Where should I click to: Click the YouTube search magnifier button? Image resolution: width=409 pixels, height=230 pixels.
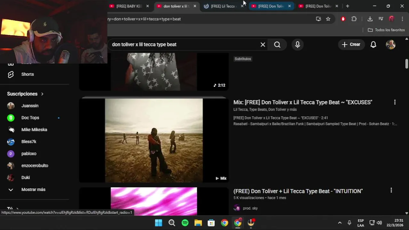(277, 44)
